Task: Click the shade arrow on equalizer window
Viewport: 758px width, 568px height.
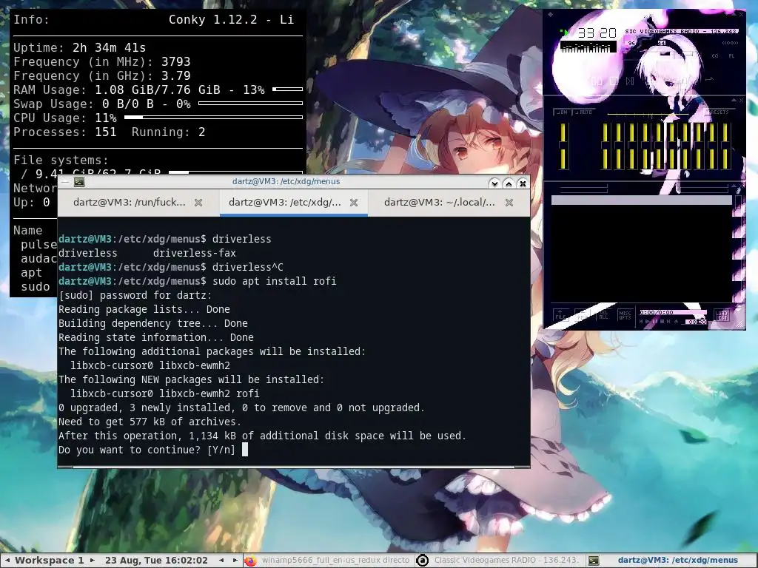Action: (734, 100)
